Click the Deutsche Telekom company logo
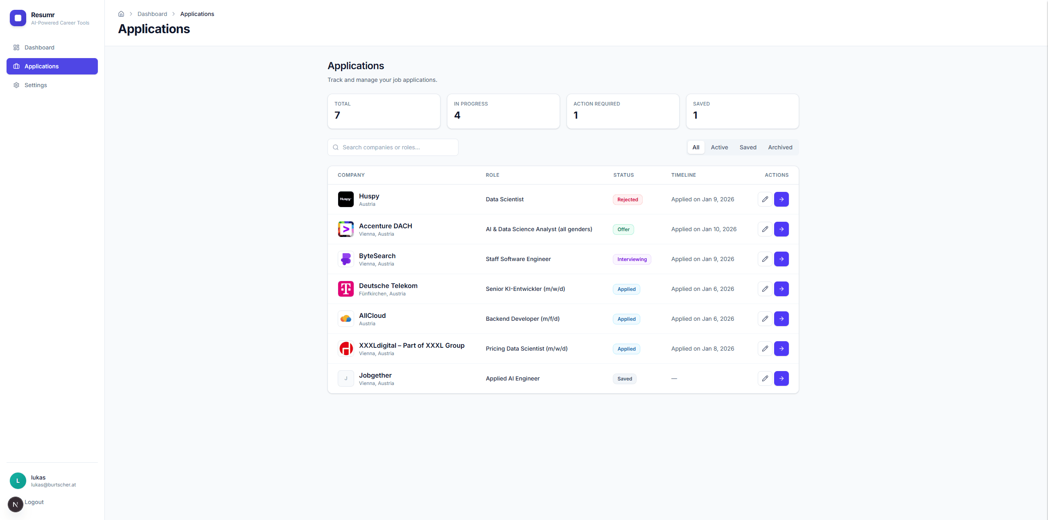The height and width of the screenshot is (520, 1048). click(346, 288)
